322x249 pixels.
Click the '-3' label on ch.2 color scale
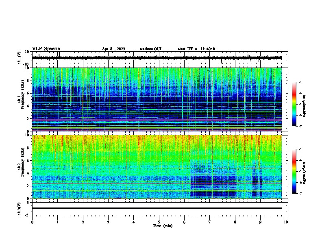pos(300,149)
